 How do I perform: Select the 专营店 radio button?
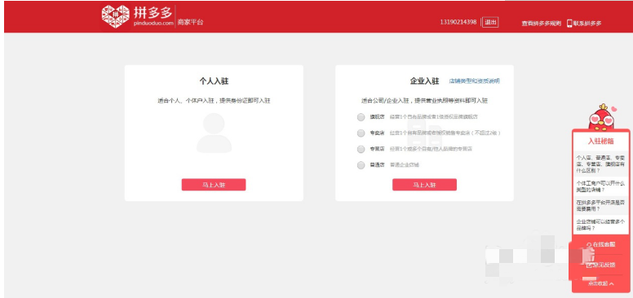[x=361, y=149]
